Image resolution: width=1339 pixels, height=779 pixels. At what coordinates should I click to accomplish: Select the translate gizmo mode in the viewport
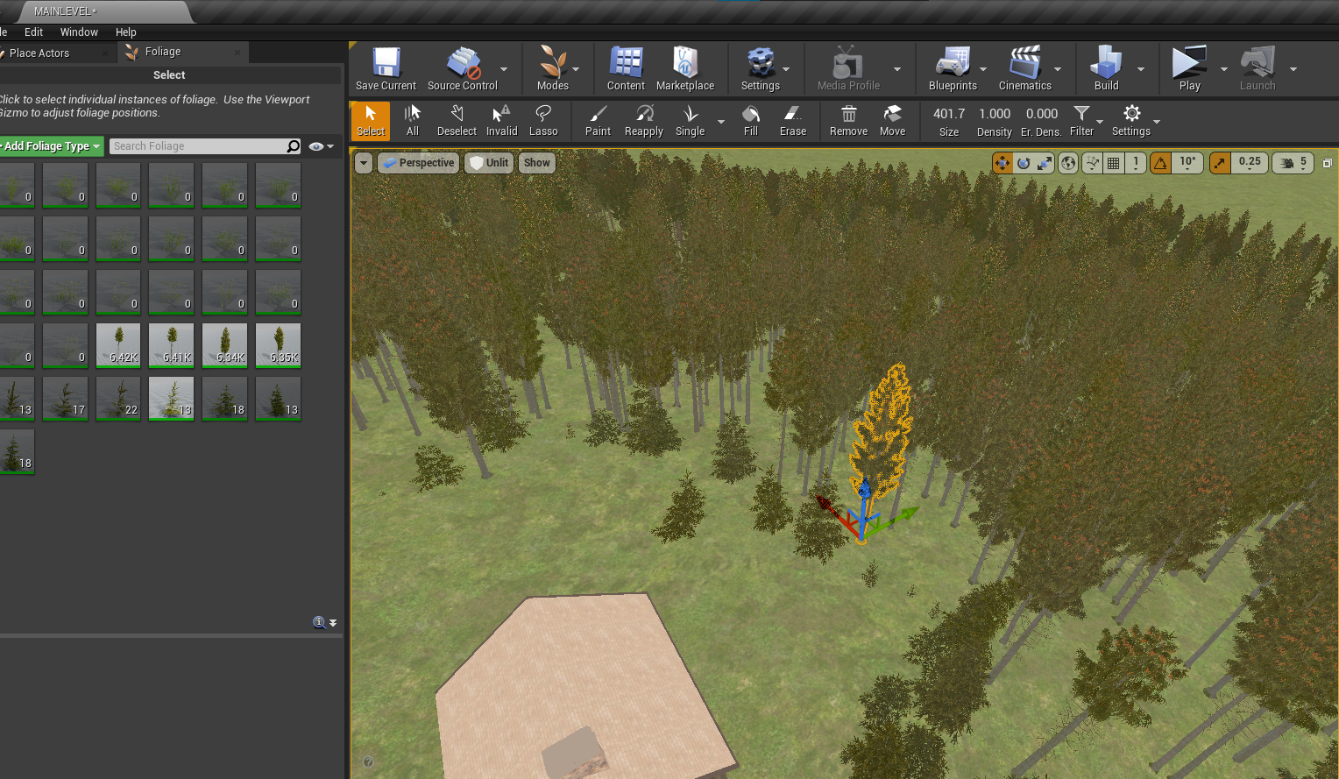(1002, 163)
